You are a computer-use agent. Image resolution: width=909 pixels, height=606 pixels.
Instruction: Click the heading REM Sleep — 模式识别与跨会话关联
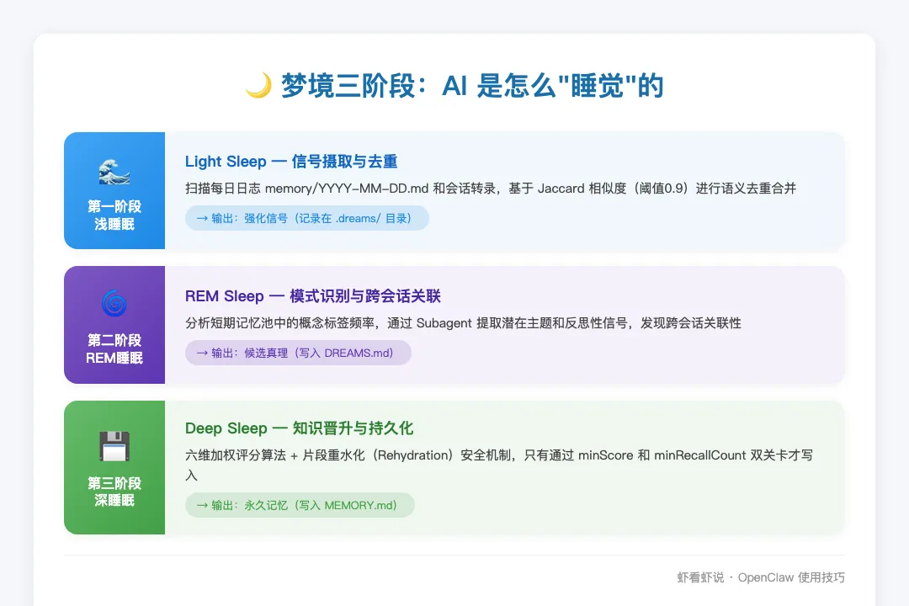tap(313, 295)
